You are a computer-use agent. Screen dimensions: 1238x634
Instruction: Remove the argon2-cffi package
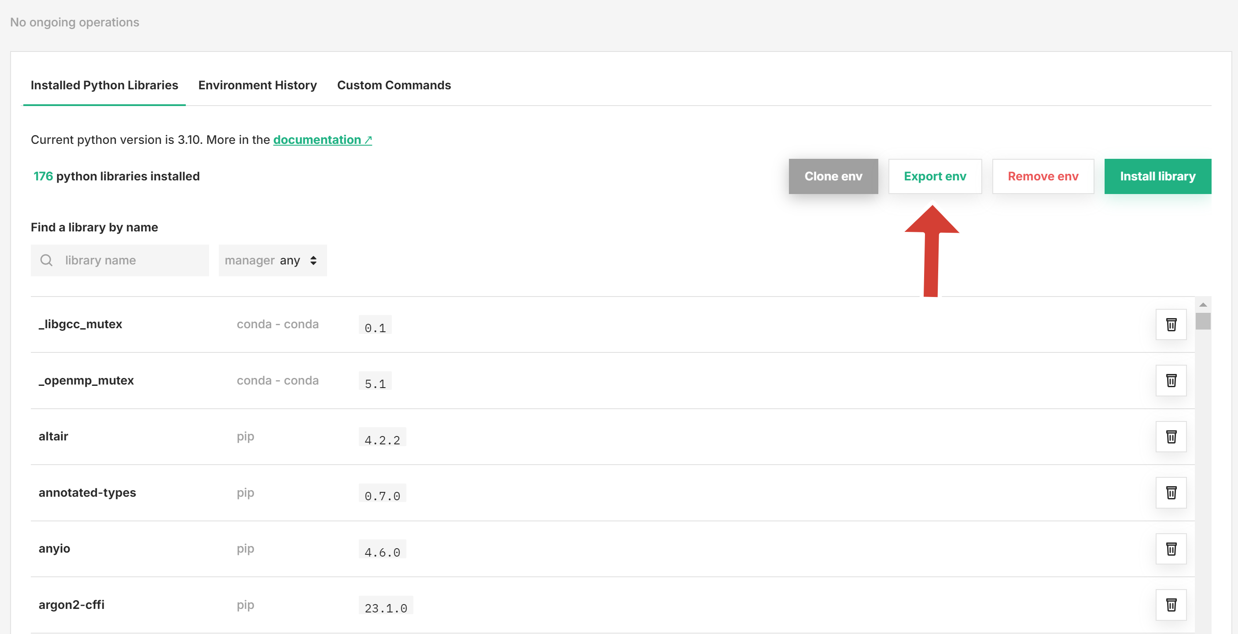pyautogui.click(x=1171, y=605)
